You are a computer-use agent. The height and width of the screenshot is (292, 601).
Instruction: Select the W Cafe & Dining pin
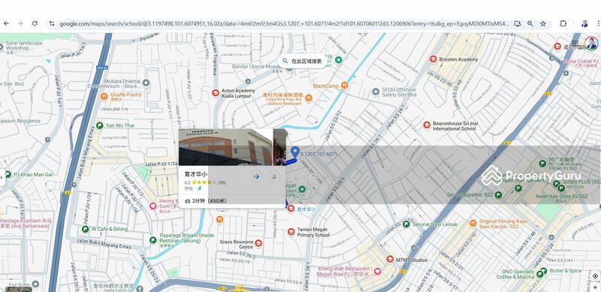coord(86,229)
